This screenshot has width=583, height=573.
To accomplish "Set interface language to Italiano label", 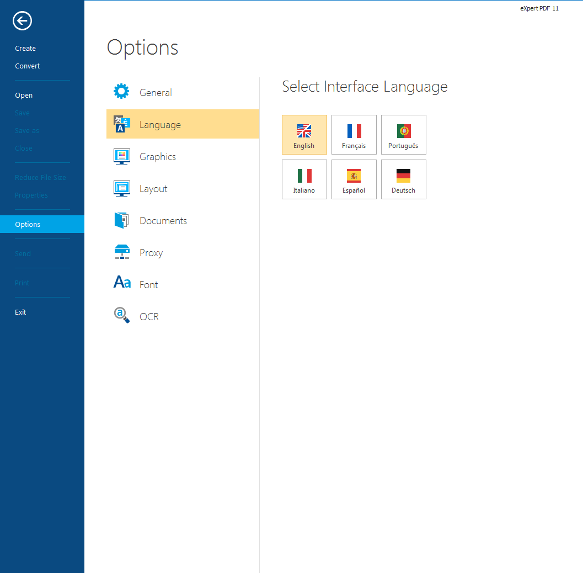I will 304,190.
